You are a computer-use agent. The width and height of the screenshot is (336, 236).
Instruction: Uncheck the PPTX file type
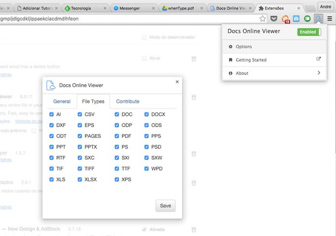80,147
